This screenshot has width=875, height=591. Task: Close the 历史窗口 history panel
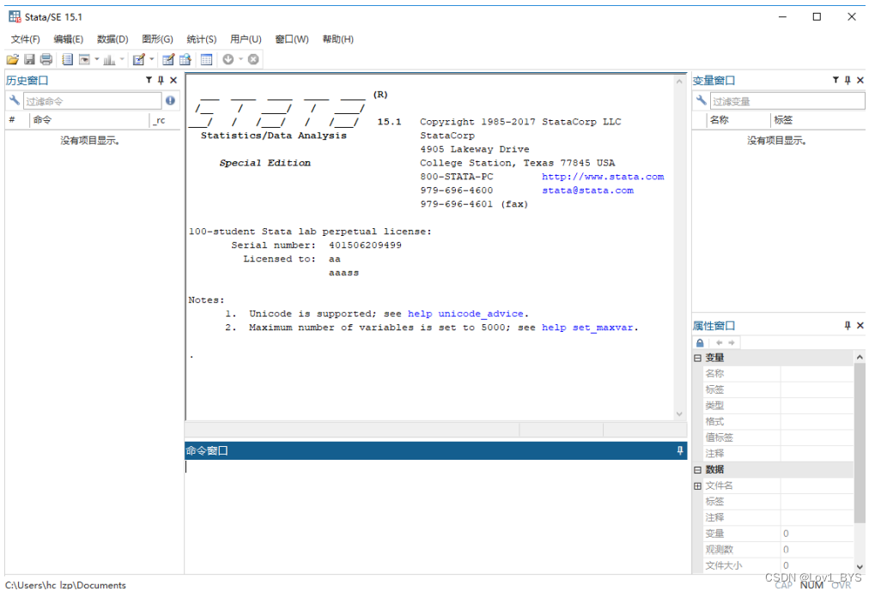coord(173,81)
